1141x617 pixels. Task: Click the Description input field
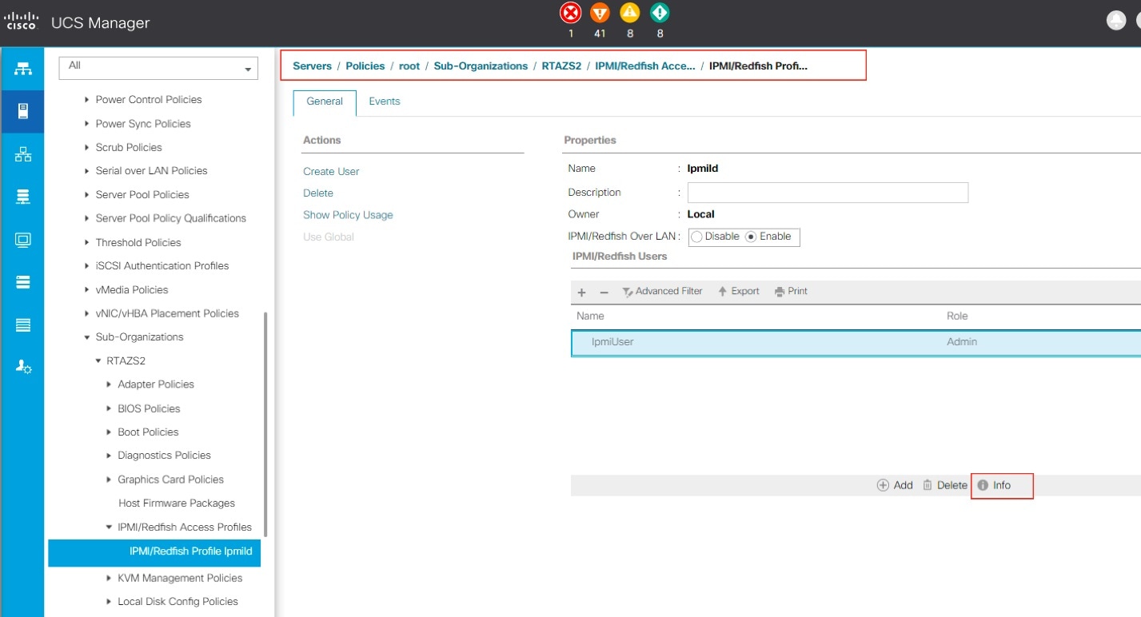pyautogui.click(x=828, y=193)
